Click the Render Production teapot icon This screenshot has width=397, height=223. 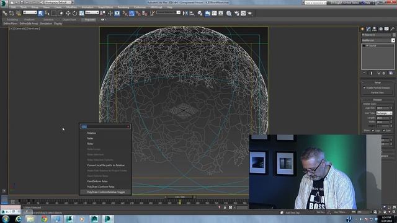click(250, 14)
